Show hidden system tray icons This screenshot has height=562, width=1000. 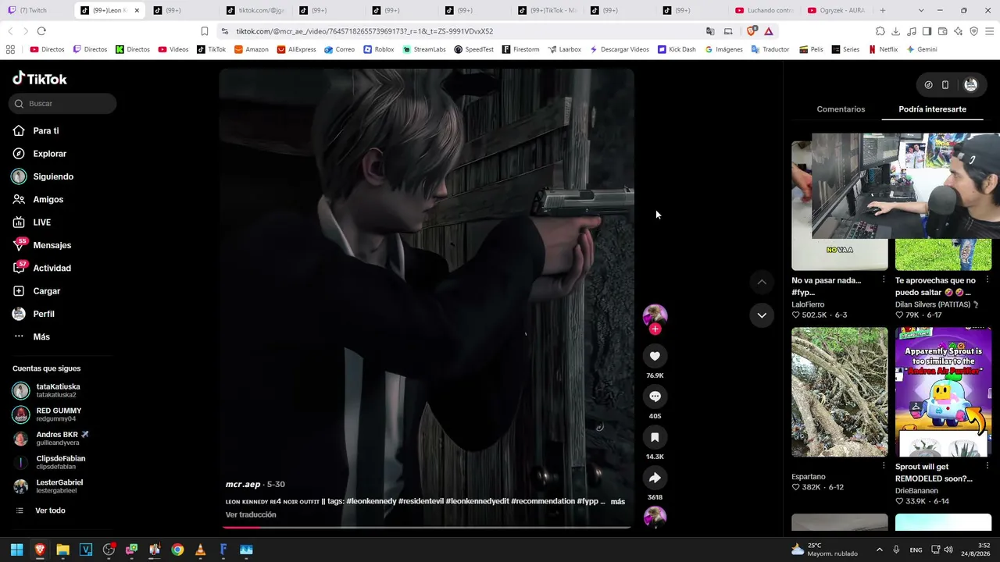(x=879, y=550)
